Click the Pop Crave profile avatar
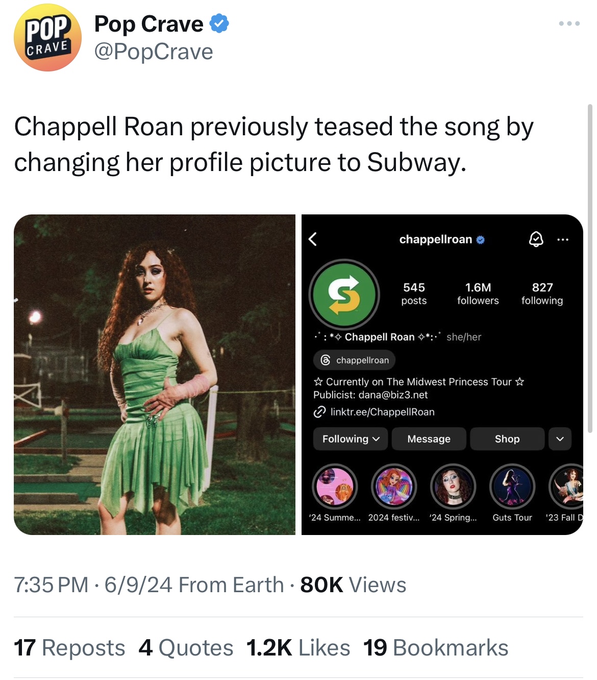 coord(47,38)
